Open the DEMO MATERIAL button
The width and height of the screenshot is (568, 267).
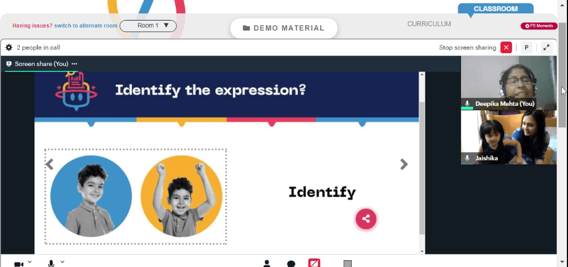coord(283,28)
